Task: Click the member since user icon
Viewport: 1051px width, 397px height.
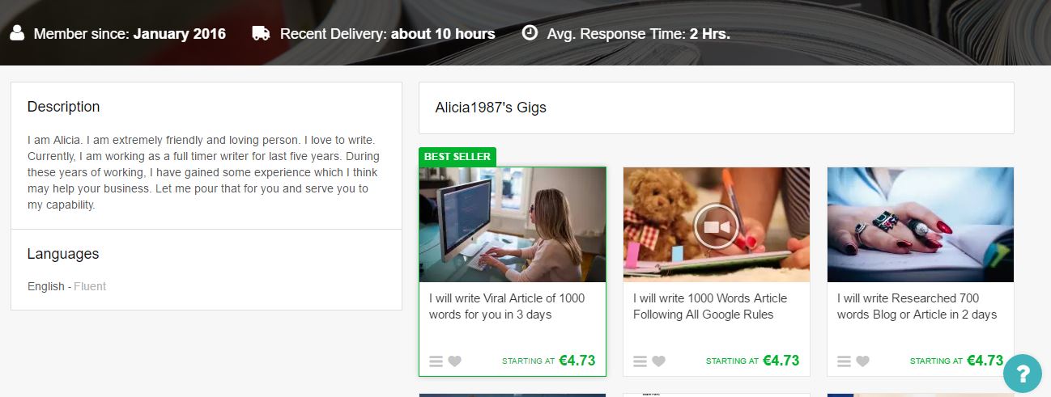Action: coord(17,33)
